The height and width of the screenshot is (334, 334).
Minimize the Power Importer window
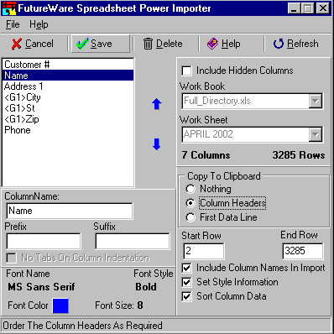[294, 8]
